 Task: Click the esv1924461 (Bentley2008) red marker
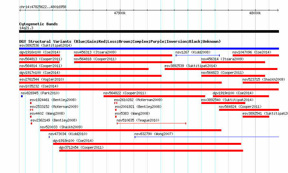[31, 103]
